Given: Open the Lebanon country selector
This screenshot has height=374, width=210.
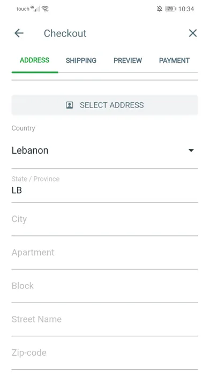Looking at the screenshot, I should point(104,150).
